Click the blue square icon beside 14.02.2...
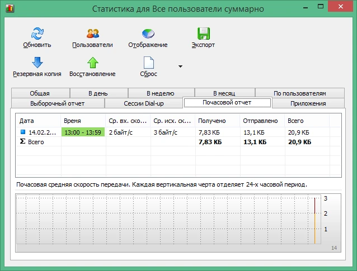 [x=23, y=132]
